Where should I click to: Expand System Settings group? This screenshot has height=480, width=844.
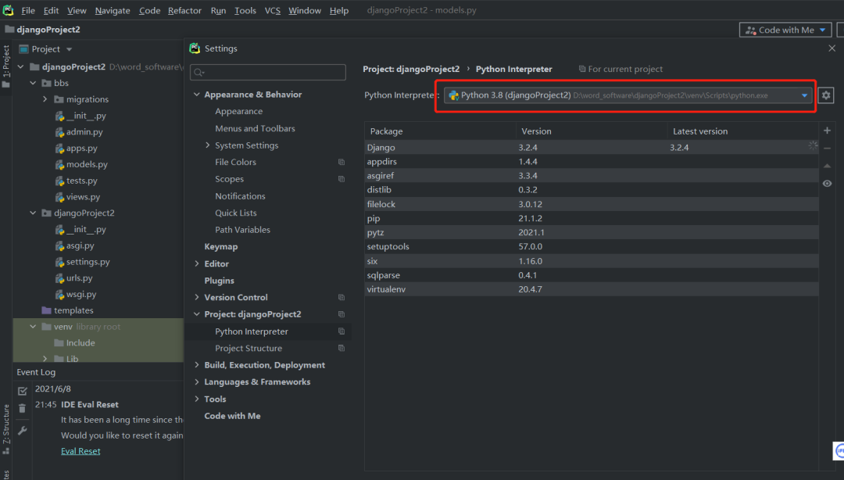(208, 145)
